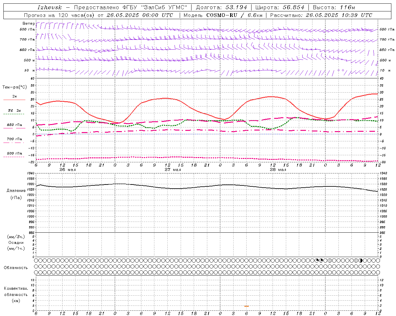The image size is (396, 316).
Task: Click the left '10 м' wind level label
Action: click(x=30, y=70)
